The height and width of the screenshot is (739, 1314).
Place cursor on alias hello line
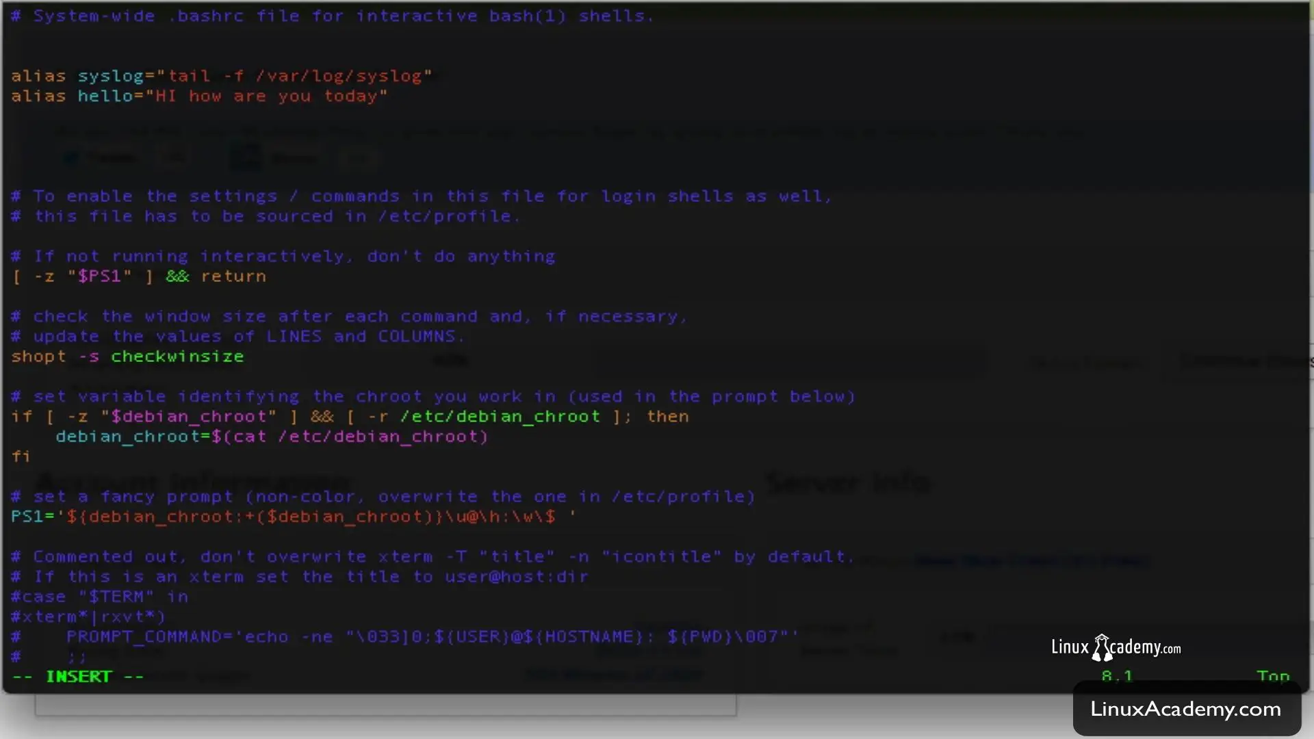(198, 96)
